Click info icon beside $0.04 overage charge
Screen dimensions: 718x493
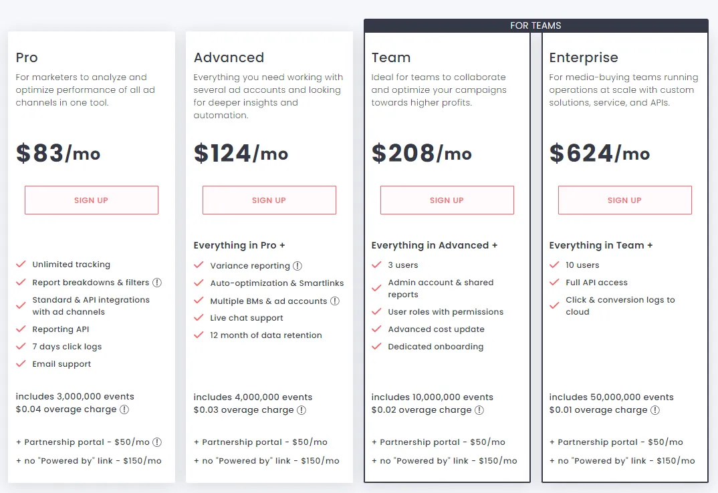pyautogui.click(x=124, y=410)
